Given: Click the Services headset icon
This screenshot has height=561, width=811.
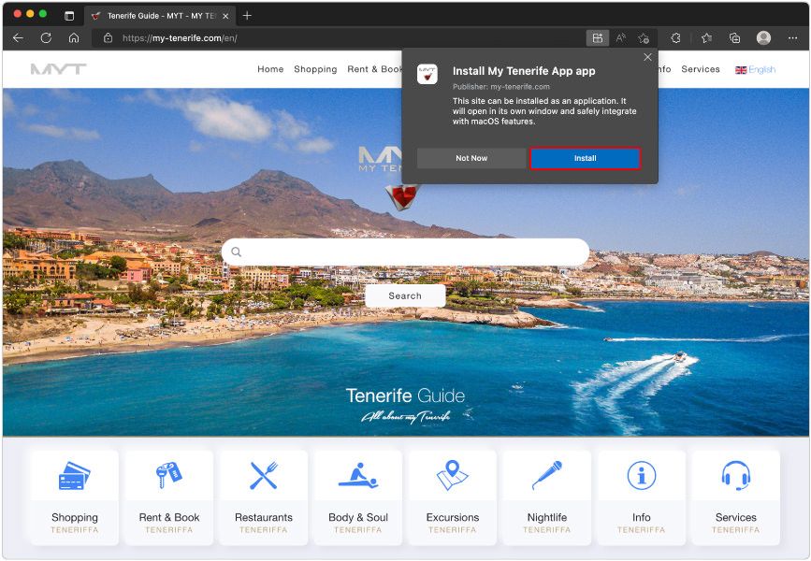Looking at the screenshot, I should 734,475.
